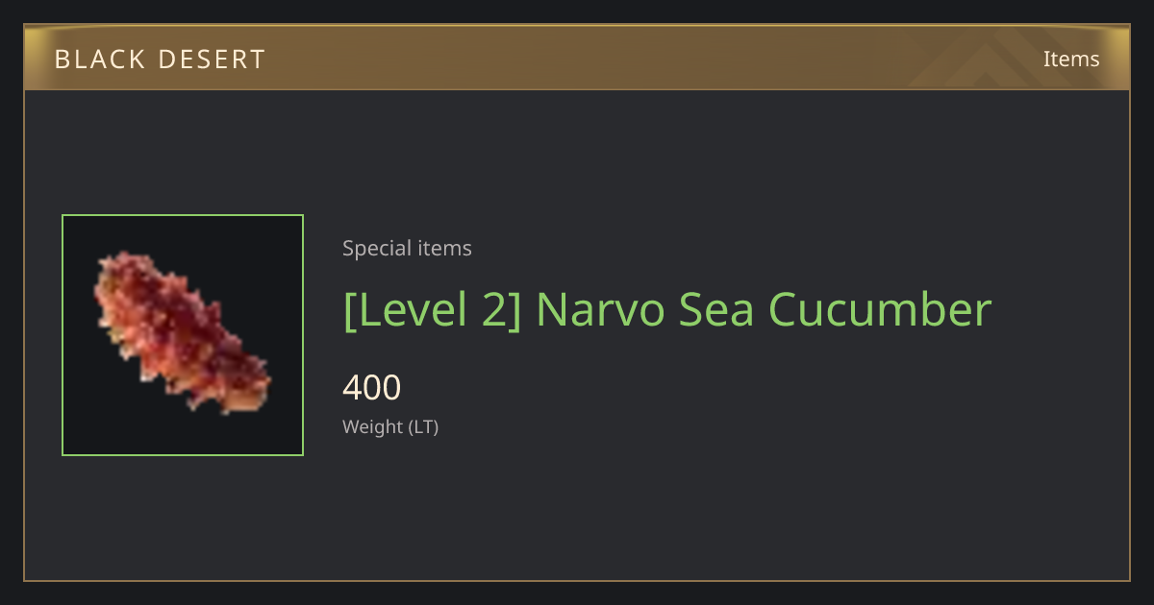Click the [Level 2] Narvo Sea Cucumber name
The width and height of the screenshot is (1154, 605).
[x=666, y=310]
